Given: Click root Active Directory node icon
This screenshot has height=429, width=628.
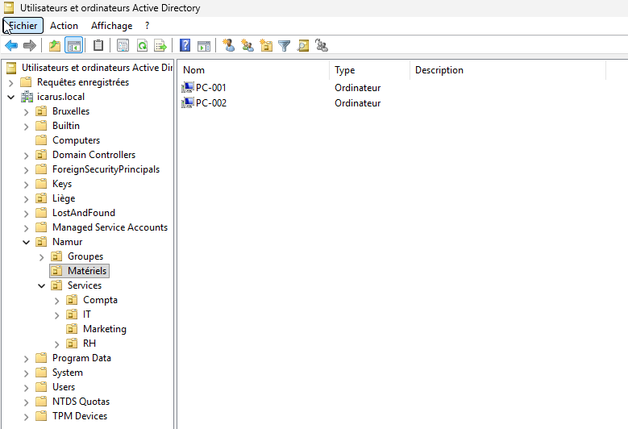Looking at the screenshot, I should pyautogui.click(x=11, y=68).
